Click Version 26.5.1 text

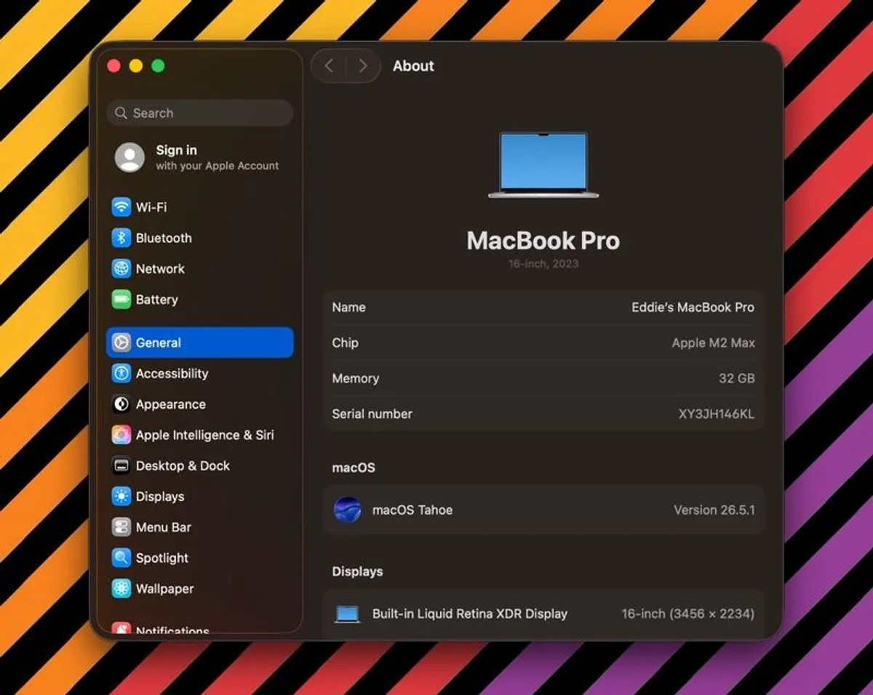(x=714, y=510)
